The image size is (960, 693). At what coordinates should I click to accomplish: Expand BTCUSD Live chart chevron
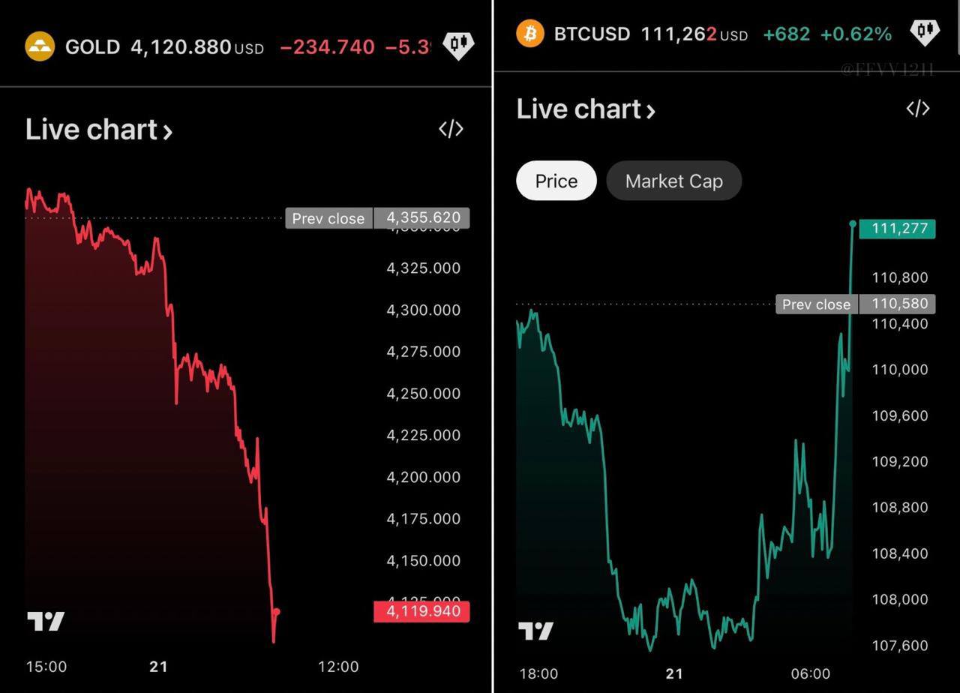tap(651, 112)
